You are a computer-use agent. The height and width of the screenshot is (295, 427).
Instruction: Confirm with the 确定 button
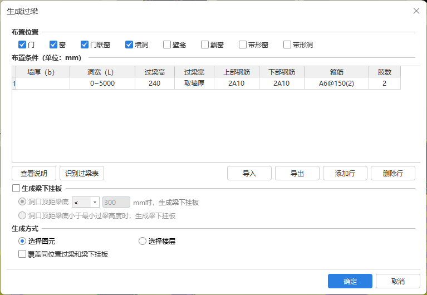[350, 281]
